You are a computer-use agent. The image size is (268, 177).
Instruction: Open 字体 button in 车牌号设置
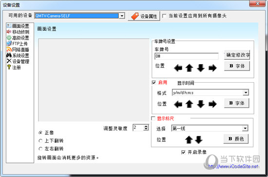pyautogui.click(x=237, y=66)
